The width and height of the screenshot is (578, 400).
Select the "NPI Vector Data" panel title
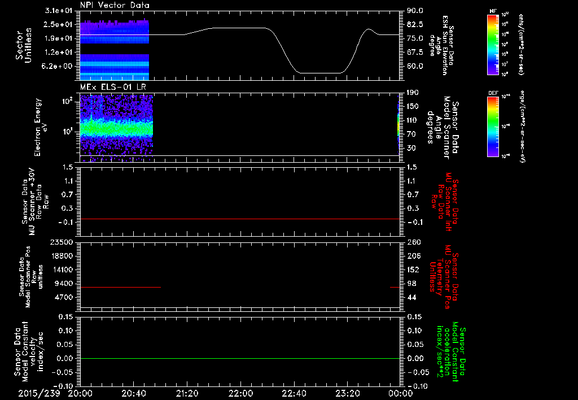(x=115, y=5)
